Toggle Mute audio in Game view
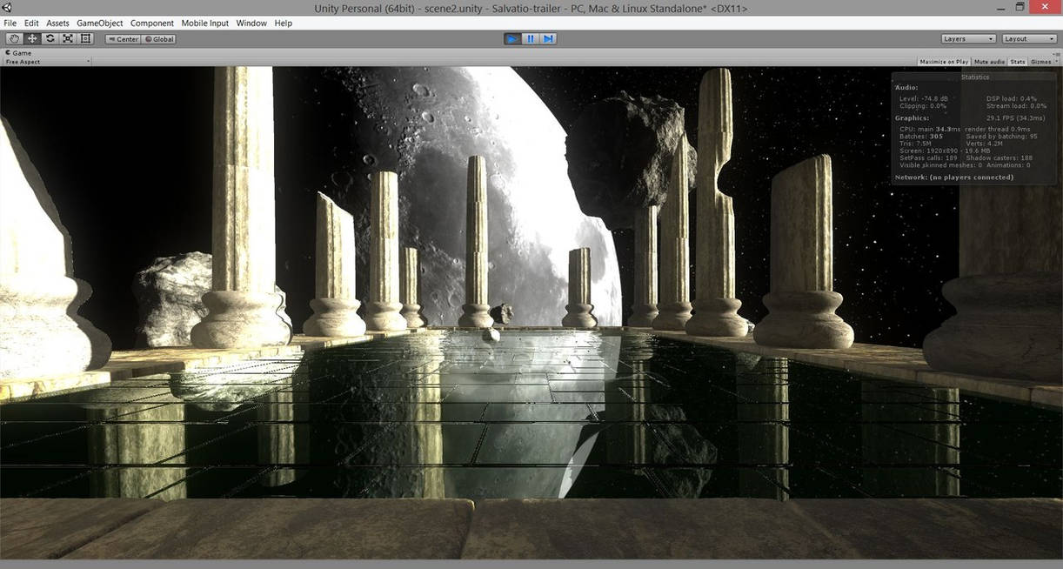This screenshot has width=1063, height=569. tap(989, 62)
